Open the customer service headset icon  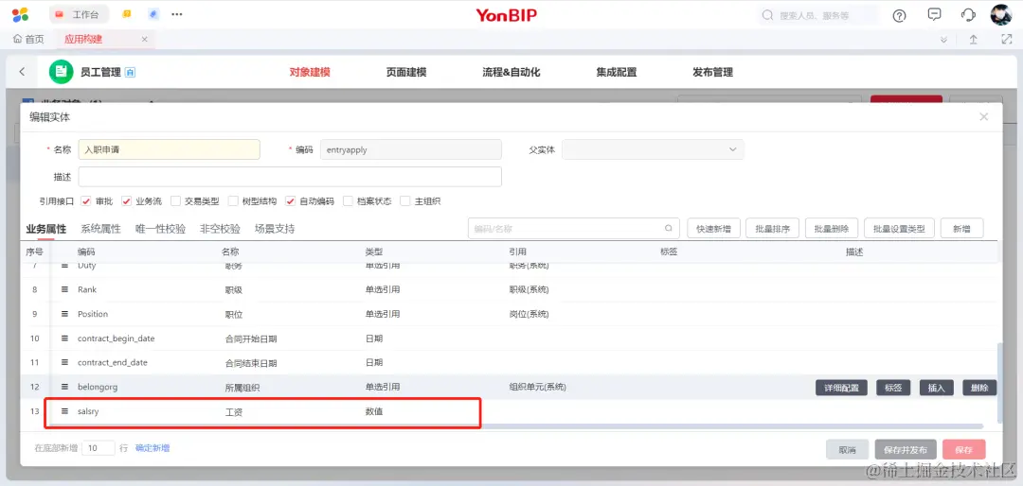pyautogui.click(x=968, y=15)
